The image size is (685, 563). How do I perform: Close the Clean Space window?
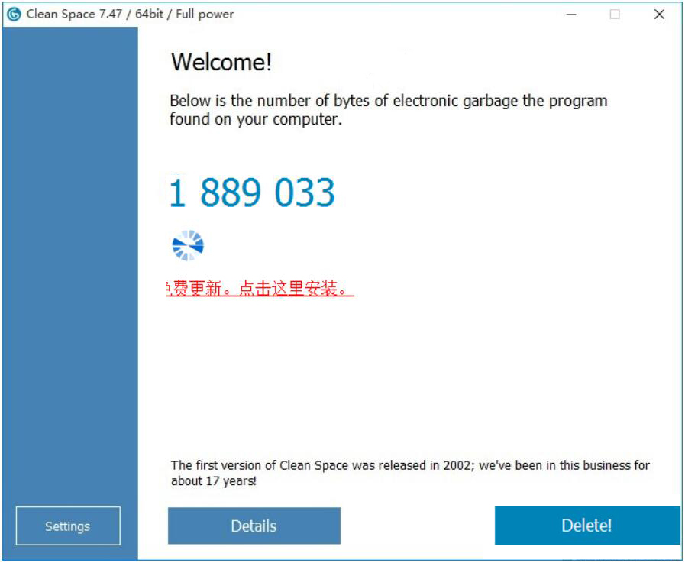[x=659, y=15]
